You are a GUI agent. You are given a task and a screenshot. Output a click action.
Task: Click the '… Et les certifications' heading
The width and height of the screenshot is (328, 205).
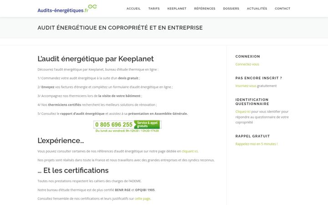pos(73,170)
